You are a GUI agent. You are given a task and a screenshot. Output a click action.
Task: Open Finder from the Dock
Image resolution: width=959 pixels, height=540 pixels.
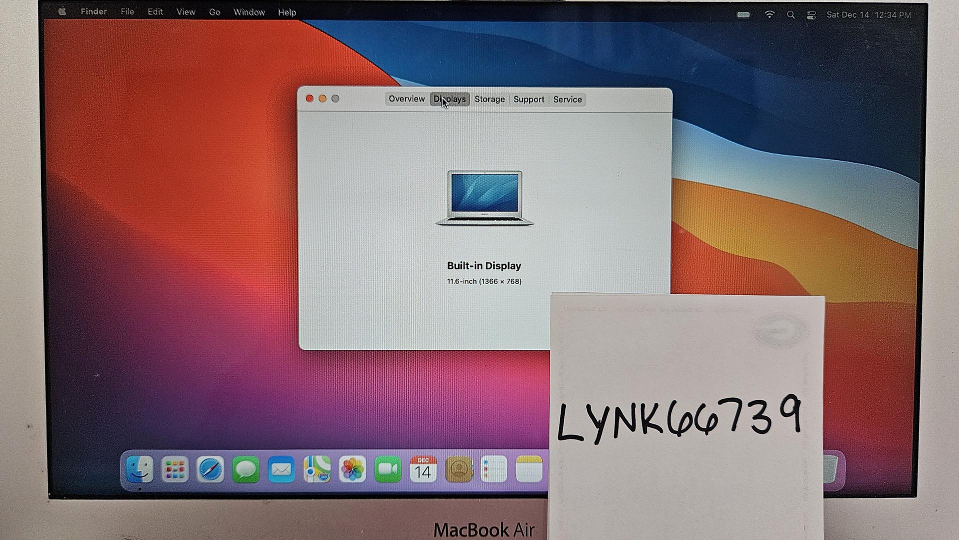tap(139, 469)
